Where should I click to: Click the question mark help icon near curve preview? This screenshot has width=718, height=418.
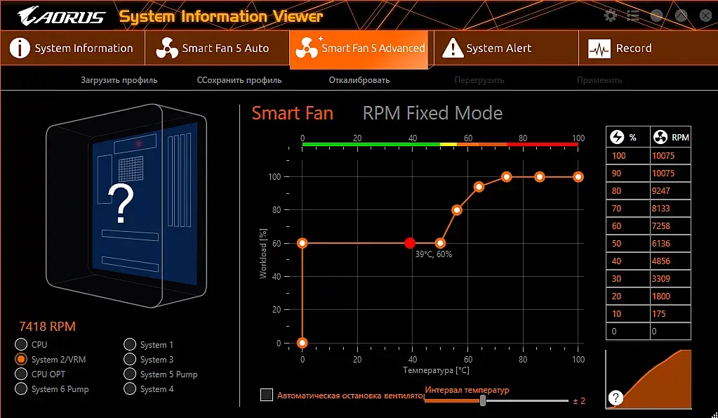pyautogui.click(x=616, y=398)
